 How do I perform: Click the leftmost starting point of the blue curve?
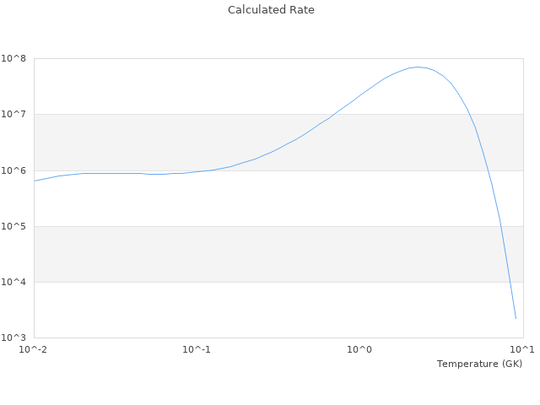(x=35, y=181)
